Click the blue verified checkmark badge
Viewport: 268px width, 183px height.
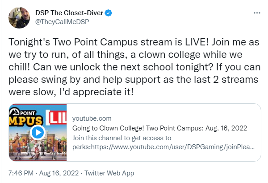[109, 13]
